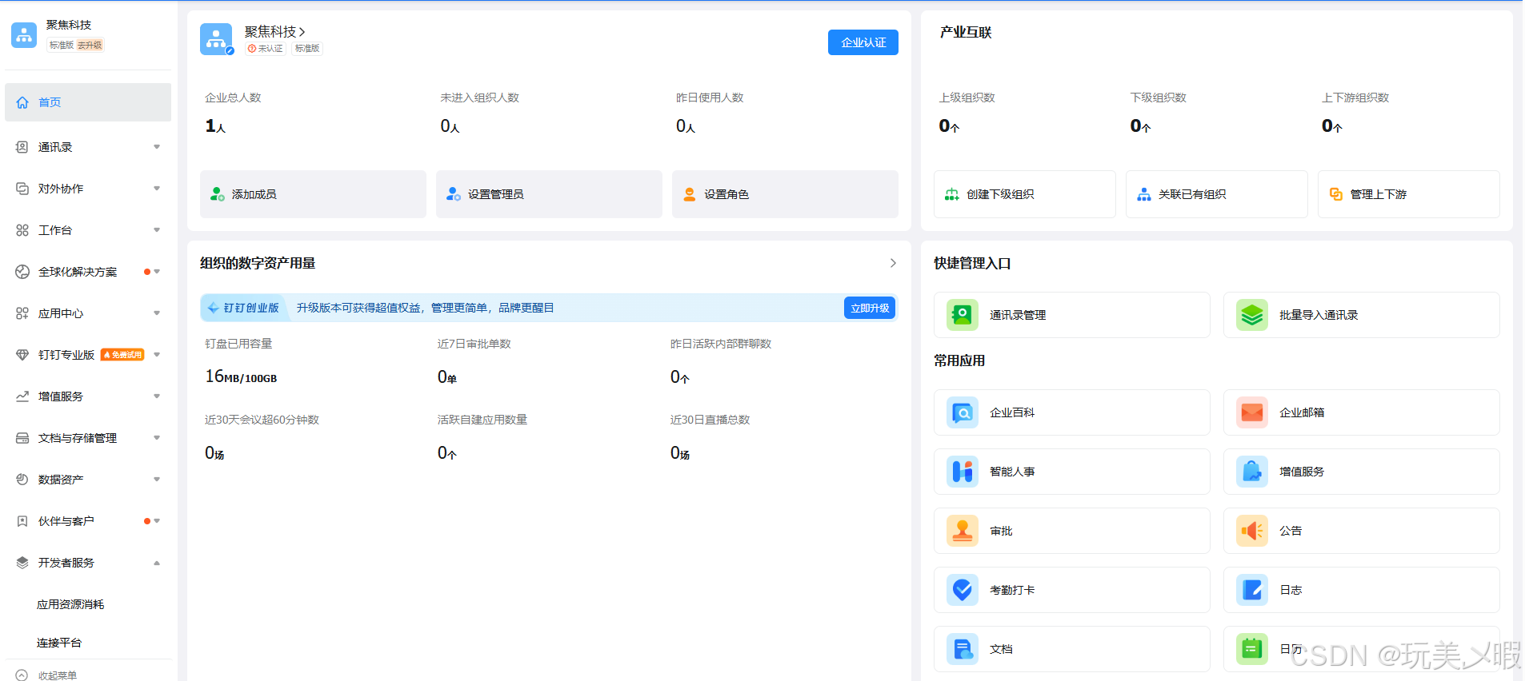Open the 智能人事 app icon
1525x681 pixels.
click(x=963, y=472)
